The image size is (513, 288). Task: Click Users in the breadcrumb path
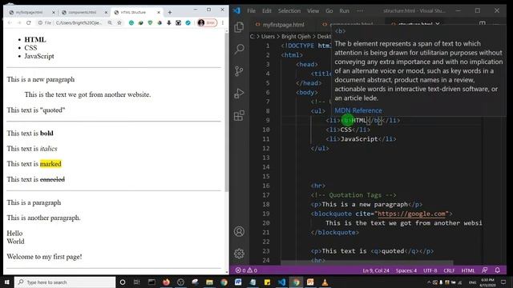pos(268,36)
